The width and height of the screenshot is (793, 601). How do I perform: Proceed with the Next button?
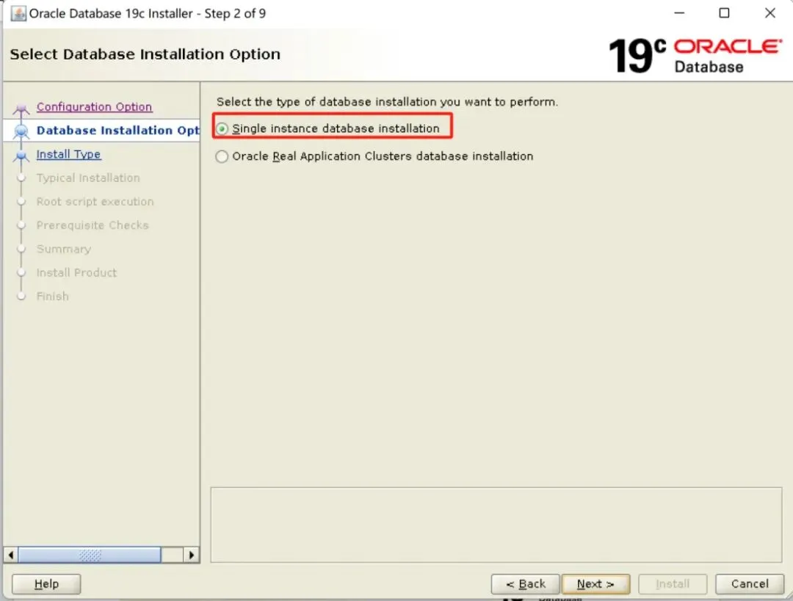click(x=595, y=584)
